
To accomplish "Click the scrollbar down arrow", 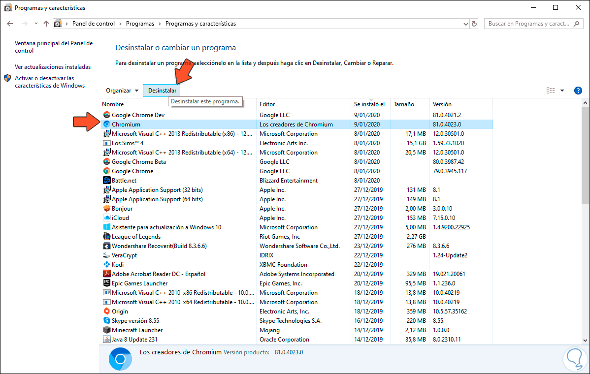I will [x=585, y=340].
